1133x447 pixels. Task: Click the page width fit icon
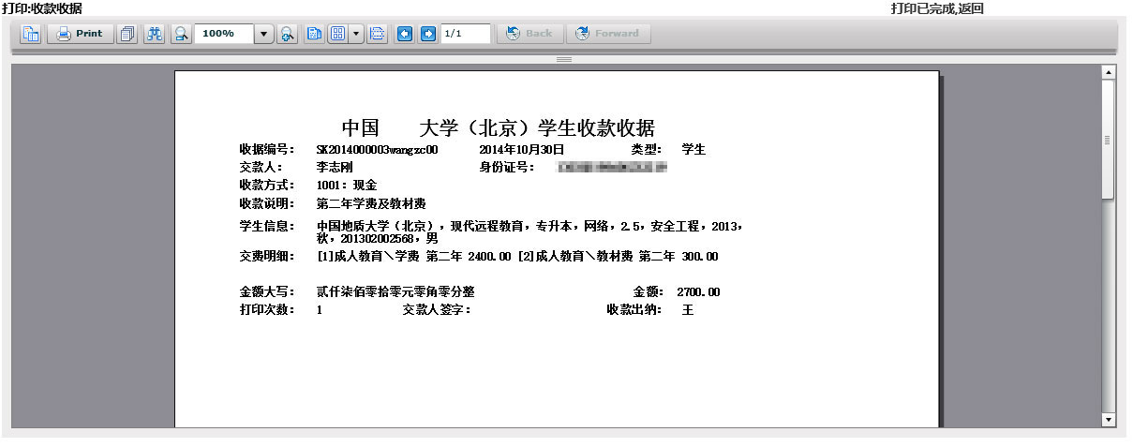coord(378,34)
